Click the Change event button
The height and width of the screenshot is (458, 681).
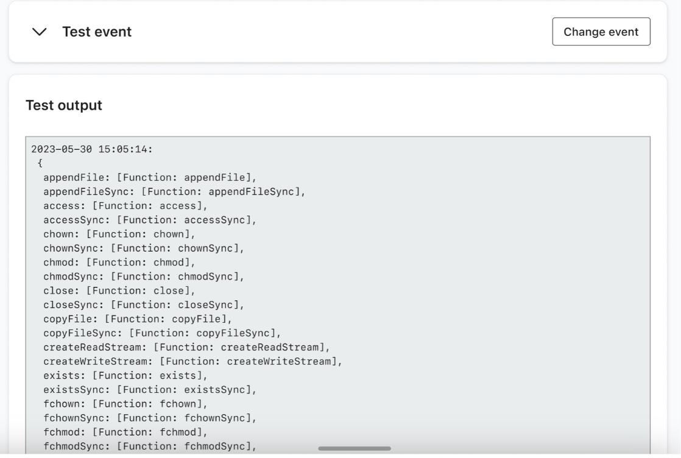pos(601,32)
